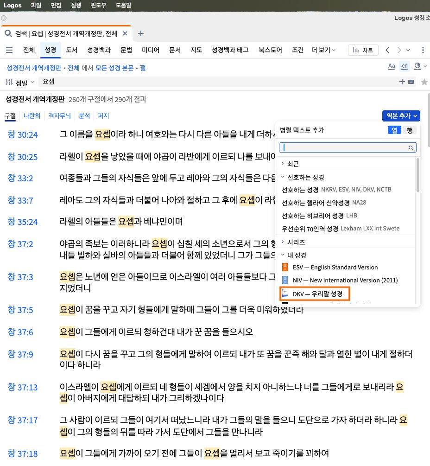Click the magnifier icon in the parallel text field
This screenshot has height=466, width=430.
(411, 148)
